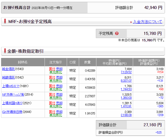Click the red help icon next to 予定残高
Screen dimensions: 166x137
117,33
